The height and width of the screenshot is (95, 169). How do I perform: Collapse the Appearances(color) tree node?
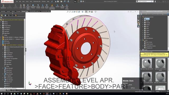[x=141, y=17]
